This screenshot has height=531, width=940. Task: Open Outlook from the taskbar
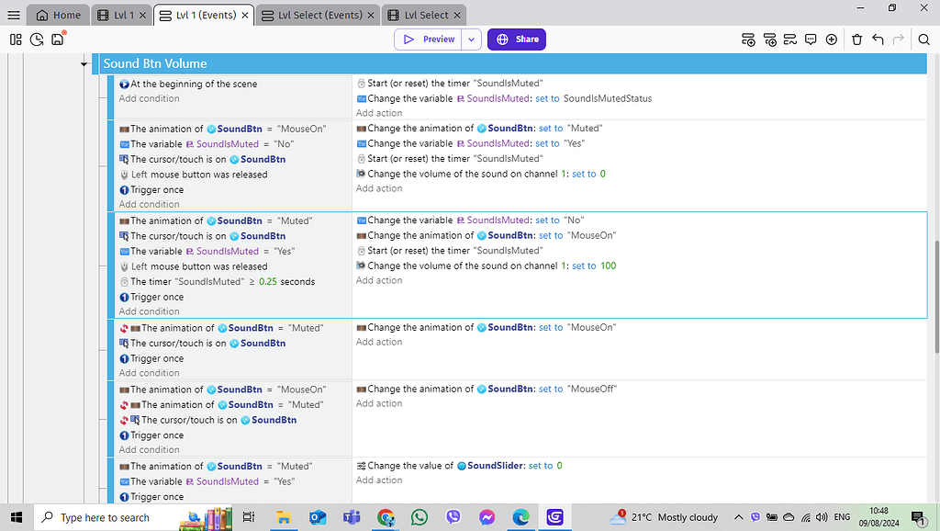click(318, 517)
